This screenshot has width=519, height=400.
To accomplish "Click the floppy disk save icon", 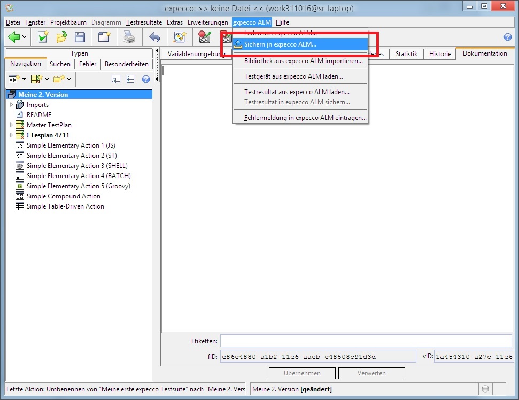I will point(80,37).
